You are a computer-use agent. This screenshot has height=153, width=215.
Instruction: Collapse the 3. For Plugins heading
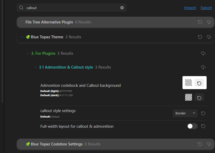tap(28, 53)
